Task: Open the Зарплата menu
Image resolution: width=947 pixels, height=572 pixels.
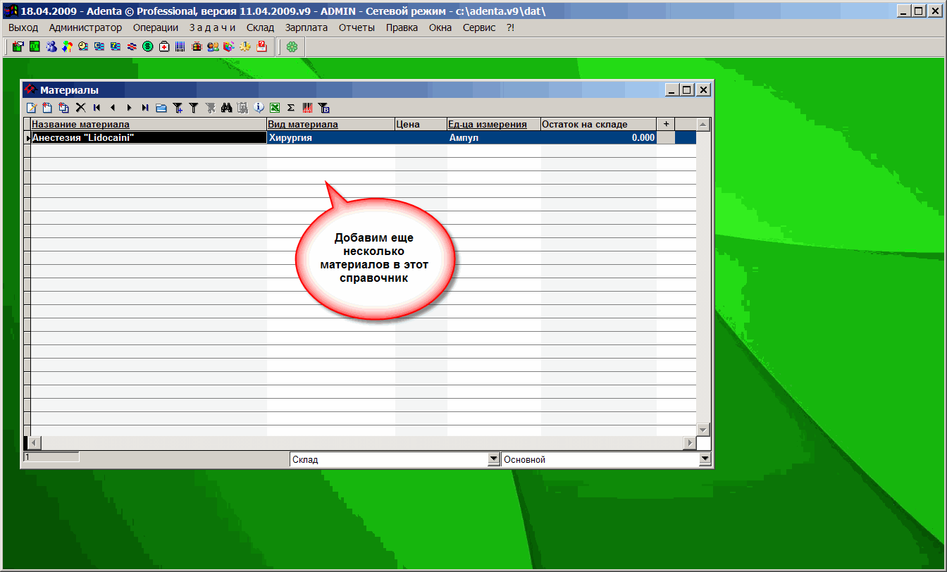Action: click(x=307, y=27)
